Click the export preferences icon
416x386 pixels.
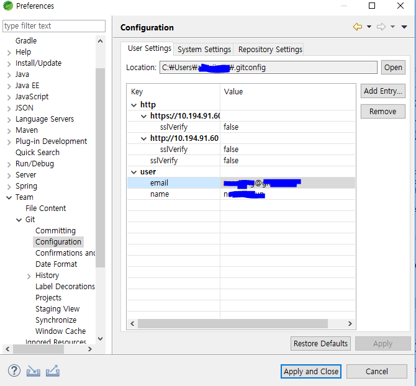pos(53,371)
